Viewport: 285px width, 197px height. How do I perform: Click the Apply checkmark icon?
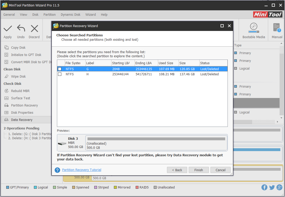[8, 28]
